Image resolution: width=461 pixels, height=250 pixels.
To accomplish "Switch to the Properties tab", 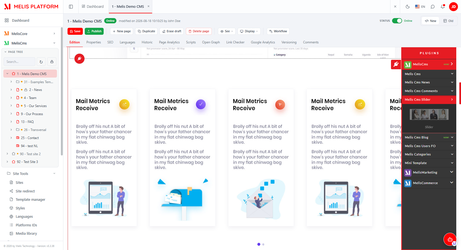I will tap(94, 42).
